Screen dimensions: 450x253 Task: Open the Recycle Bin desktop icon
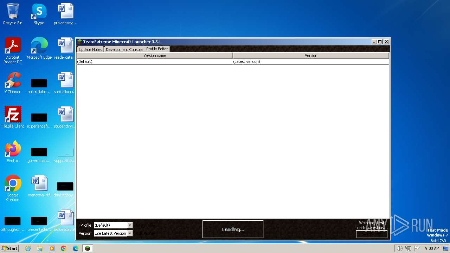(13, 14)
